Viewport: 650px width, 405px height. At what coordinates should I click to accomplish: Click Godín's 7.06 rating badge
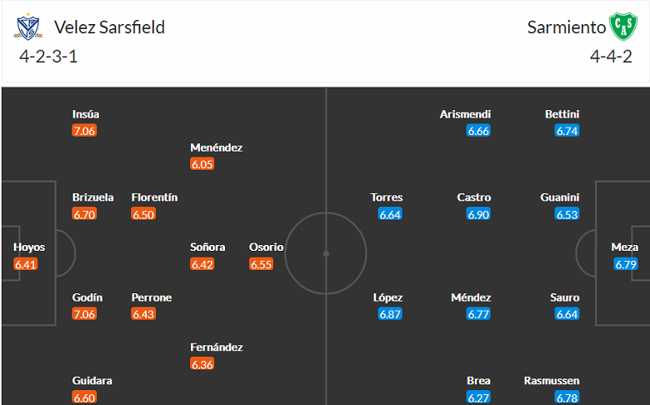pyautogui.click(x=85, y=314)
